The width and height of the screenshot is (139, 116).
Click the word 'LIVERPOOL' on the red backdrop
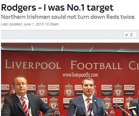tap(33, 65)
